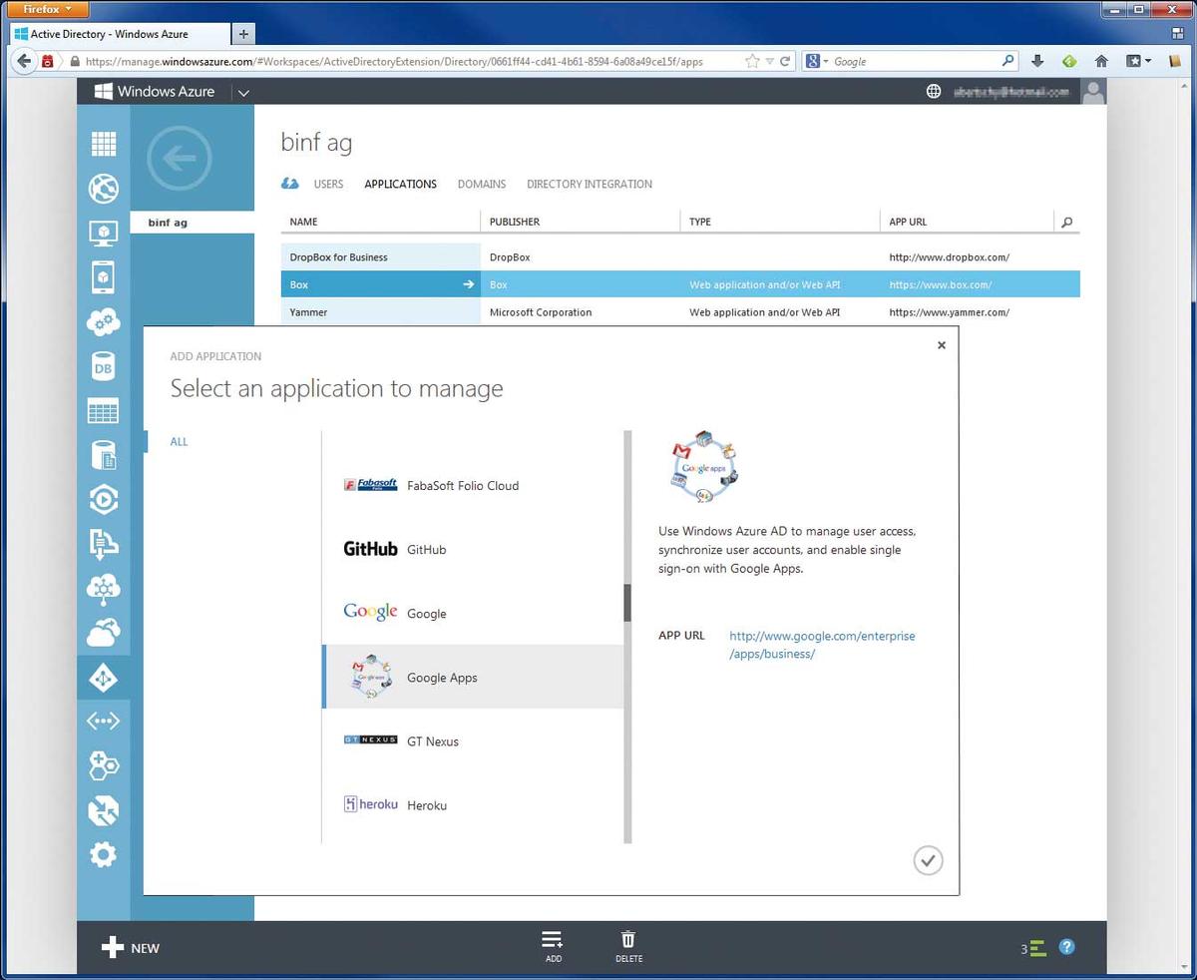Open the double cloud icon in sidebar

[104, 632]
